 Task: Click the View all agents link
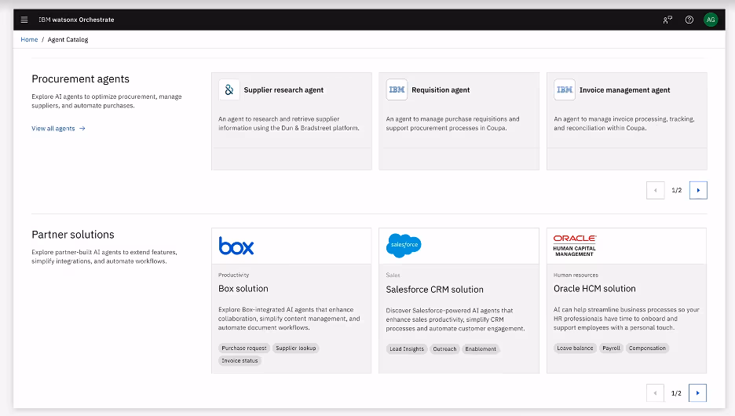tap(58, 128)
